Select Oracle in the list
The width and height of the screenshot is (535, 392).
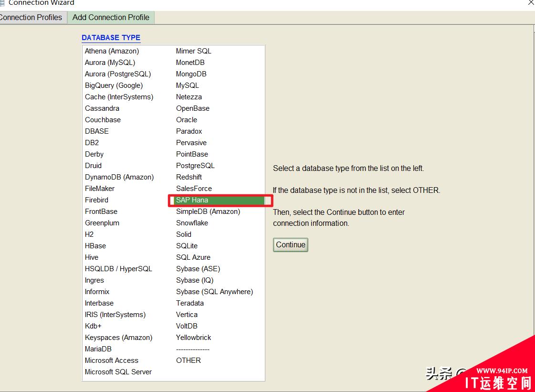[186, 120]
